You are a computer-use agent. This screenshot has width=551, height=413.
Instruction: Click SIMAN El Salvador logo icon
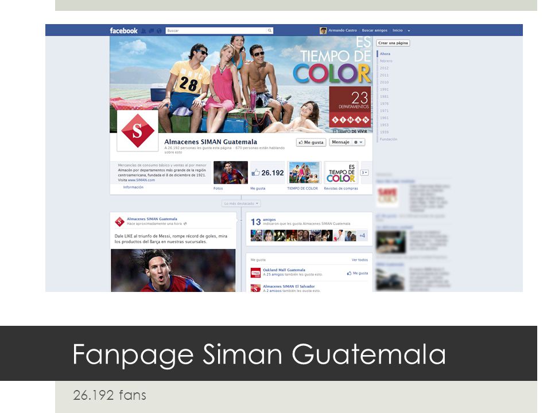[255, 289]
